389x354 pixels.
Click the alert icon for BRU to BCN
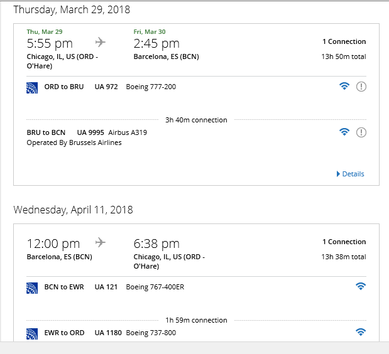click(x=361, y=132)
